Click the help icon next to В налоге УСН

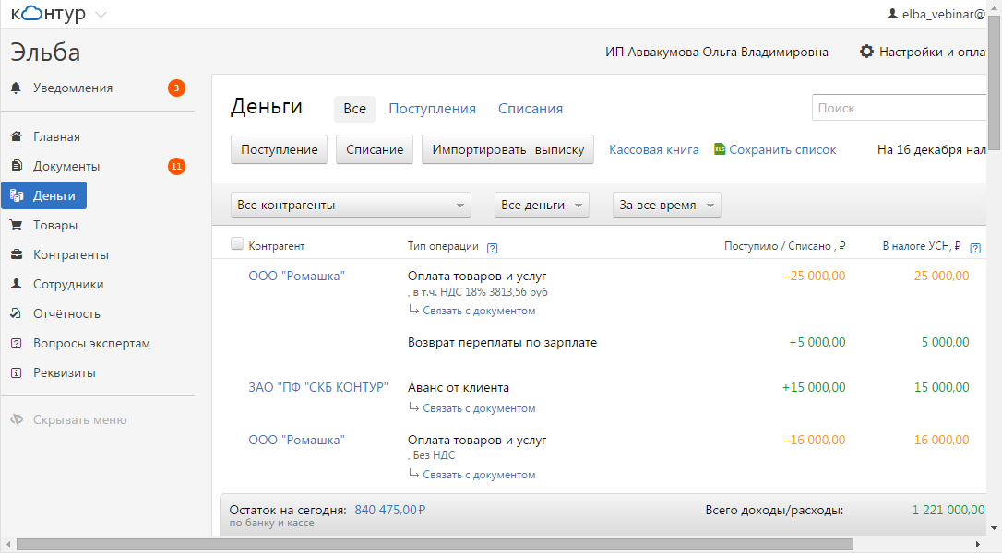click(975, 248)
